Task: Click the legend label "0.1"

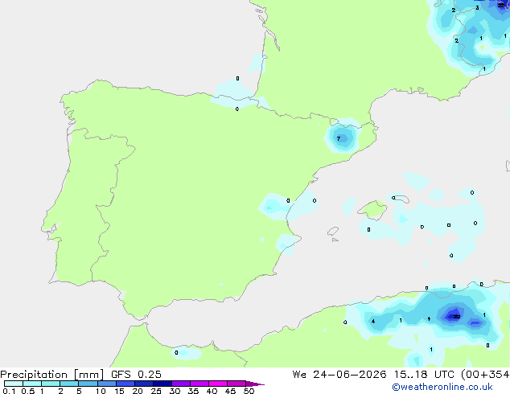Action: point(9,391)
